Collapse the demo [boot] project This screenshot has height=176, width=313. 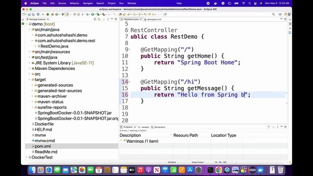pos(26,24)
